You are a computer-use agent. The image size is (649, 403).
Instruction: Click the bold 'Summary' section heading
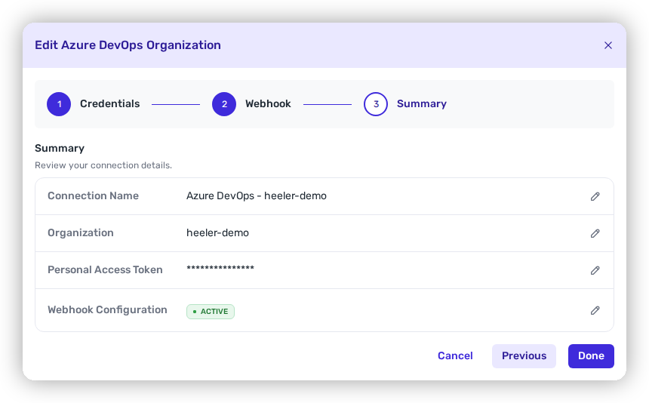point(60,148)
